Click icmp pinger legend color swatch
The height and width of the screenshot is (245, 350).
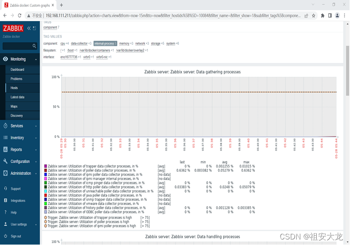(45, 183)
